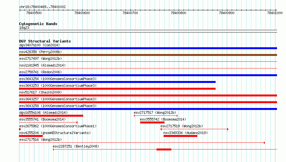Screen dimensions: 286x162
Task: Click the thick segment of esv2287251 feature
Action: tap(164, 149)
